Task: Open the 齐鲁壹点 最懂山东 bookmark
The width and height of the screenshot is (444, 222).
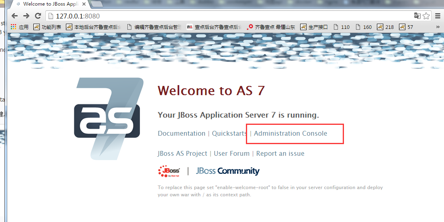Action: click(x=271, y=27)
